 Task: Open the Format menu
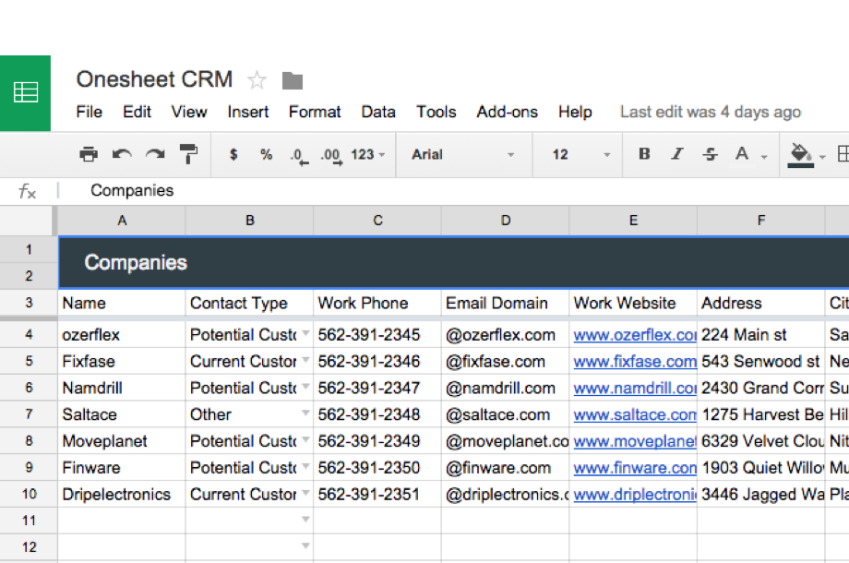(315, 112)
